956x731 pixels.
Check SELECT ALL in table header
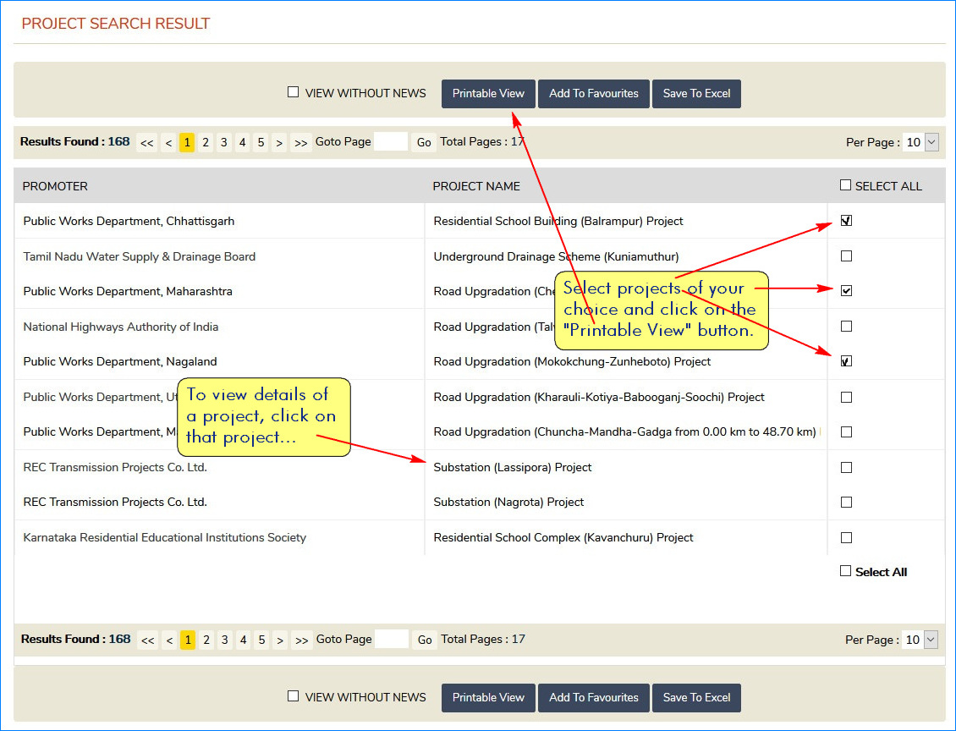(x=845, y=185)
